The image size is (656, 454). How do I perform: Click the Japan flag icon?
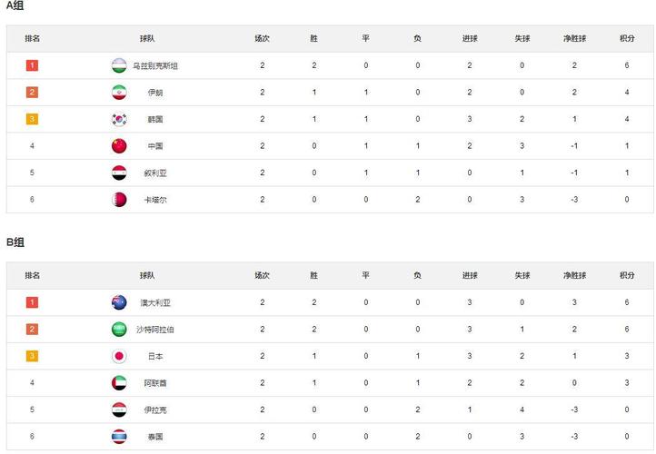click(x=119, y=356)
